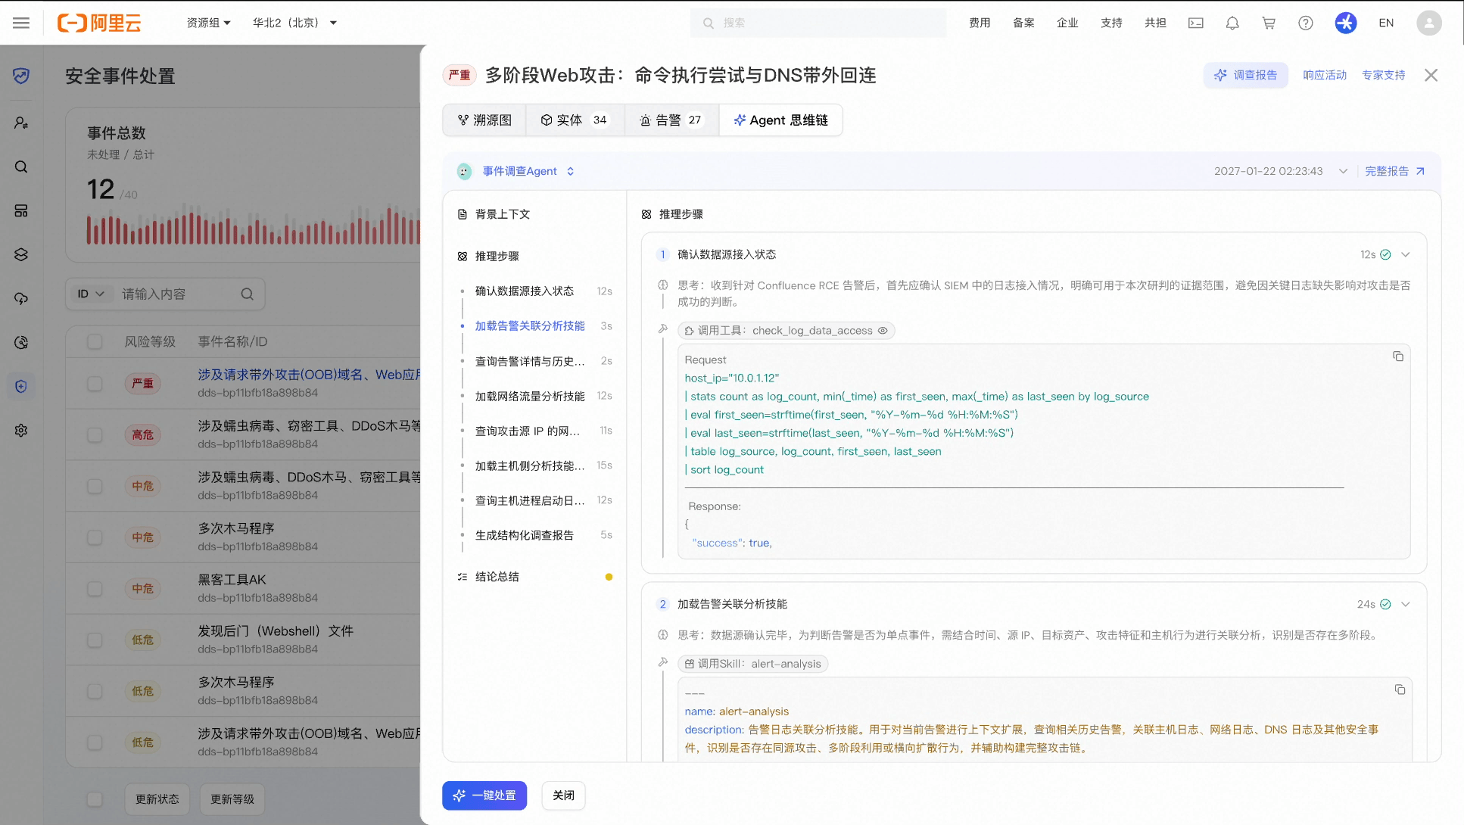The width and height of the screenshot is (1464, 825).
Task: Click the yellow status dot beside 结论总结
Action: (x=609, y=577)
